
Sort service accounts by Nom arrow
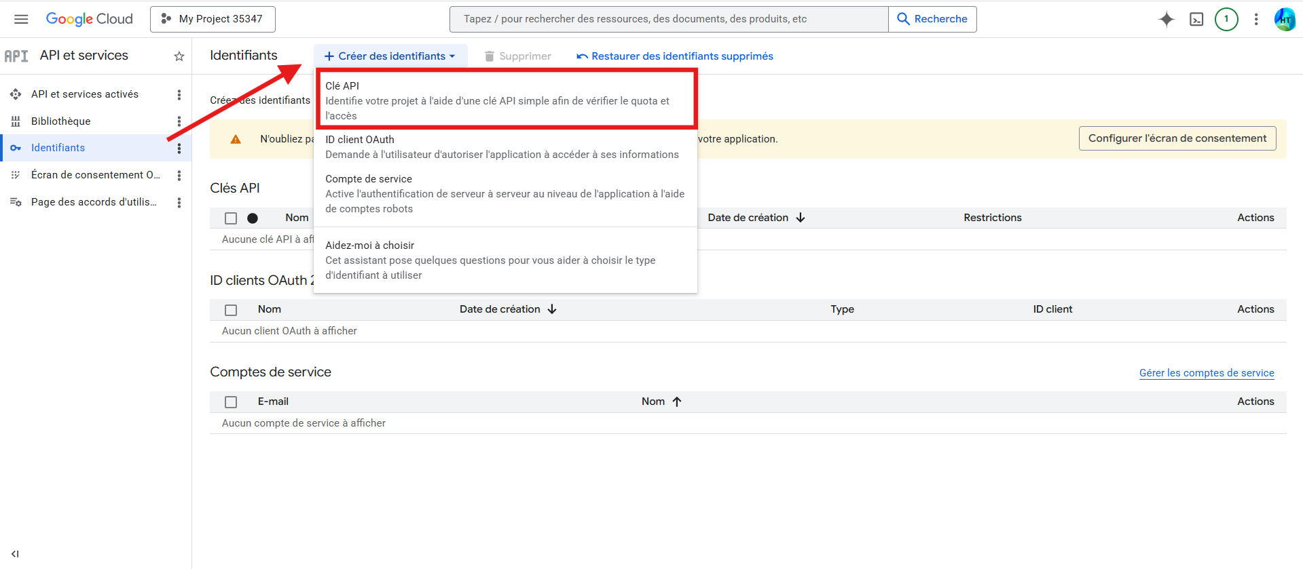coord(677,401)
